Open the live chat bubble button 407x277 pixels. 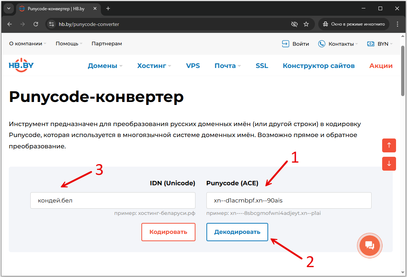pos(370,245)
